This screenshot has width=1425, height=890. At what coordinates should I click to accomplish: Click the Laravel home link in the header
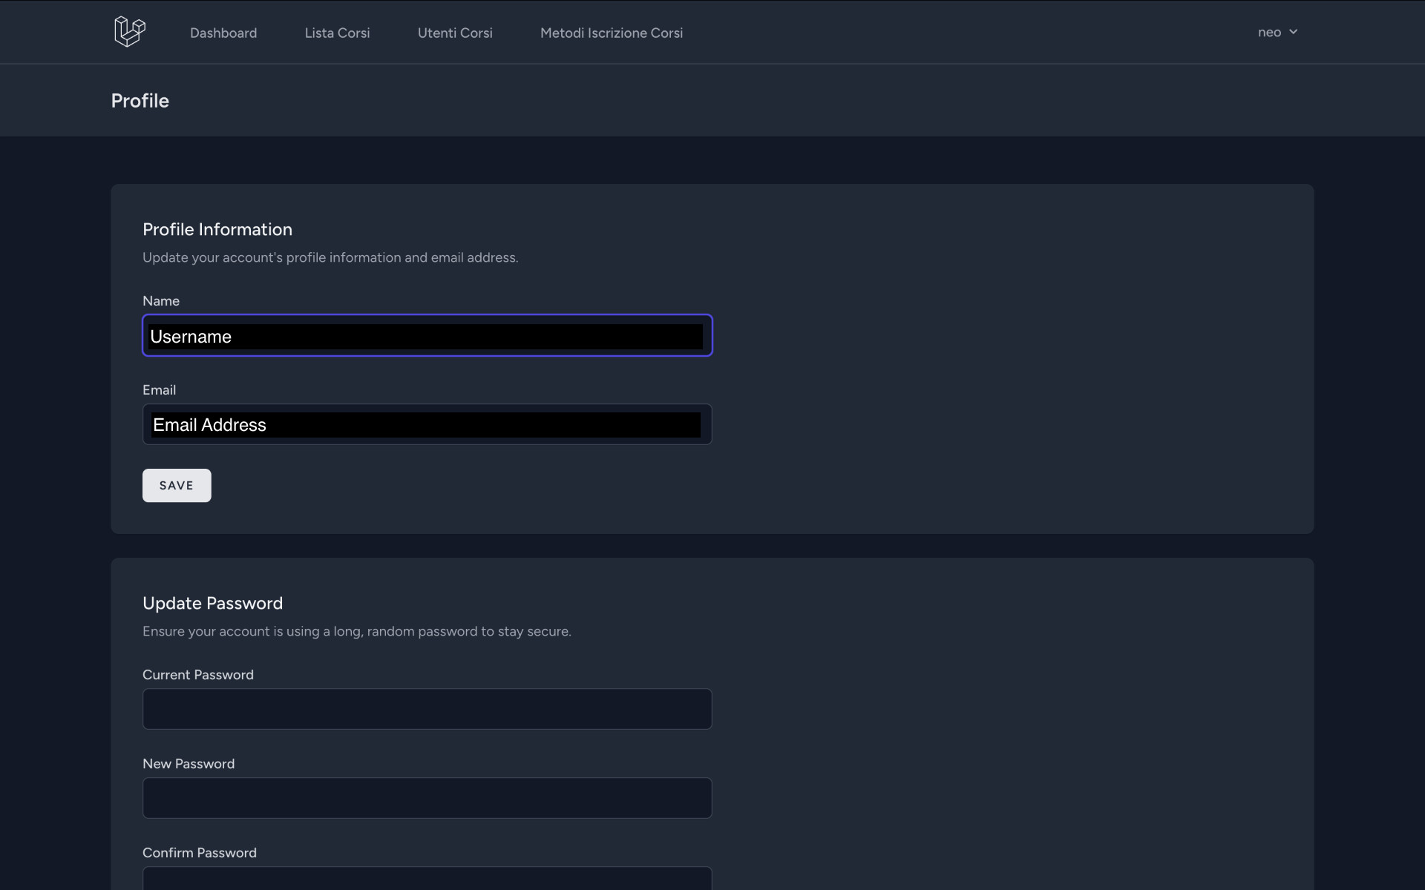point(129,31)
